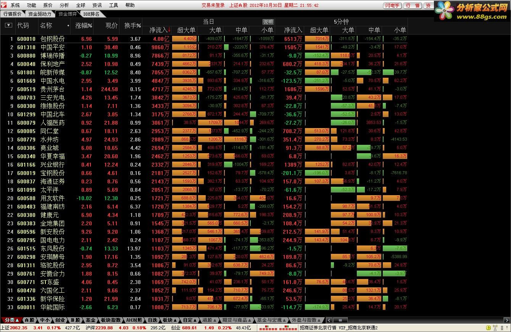Select the 贵州茅台 row

click(204, 89)
